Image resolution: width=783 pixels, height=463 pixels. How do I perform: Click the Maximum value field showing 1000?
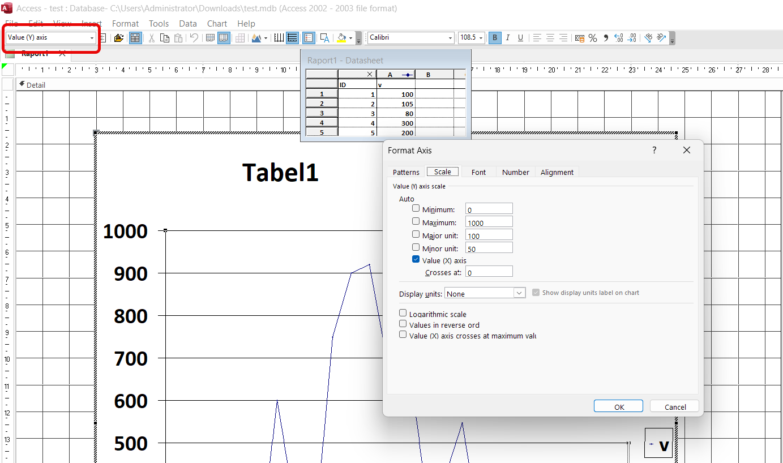coord(489,222)
